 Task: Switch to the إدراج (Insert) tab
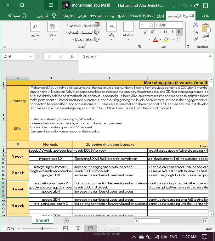click(161, 16)
